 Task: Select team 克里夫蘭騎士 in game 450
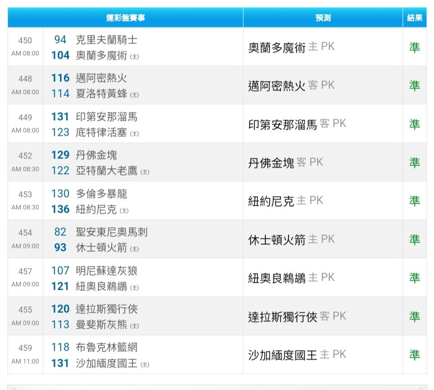tap(107, 40)
